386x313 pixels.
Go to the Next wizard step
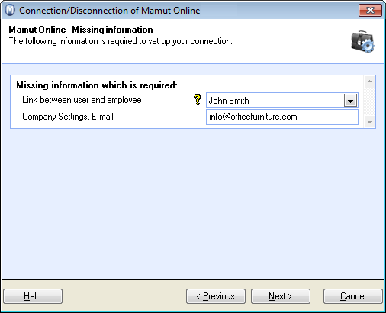[x=281, y=296]
